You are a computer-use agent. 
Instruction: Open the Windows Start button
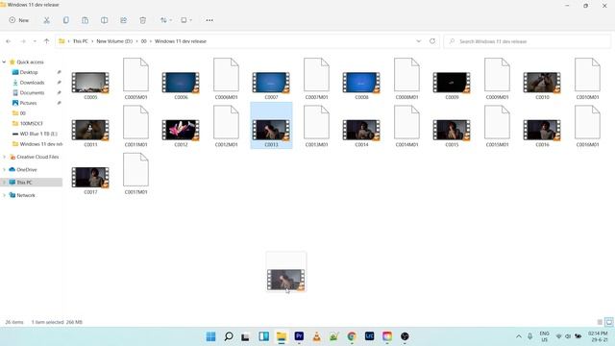[x=211, y=336]
